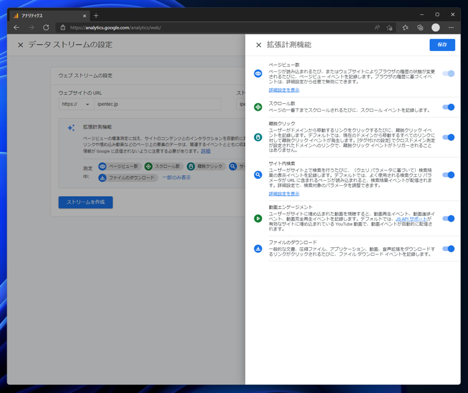Add this page to favorites star
468x393 pixels.
(389, 28)
